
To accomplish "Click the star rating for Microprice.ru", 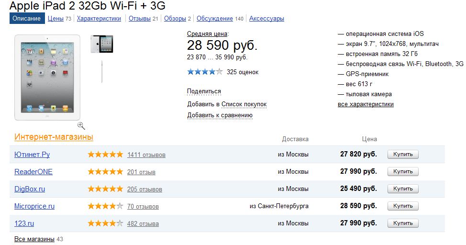I will pos(105,206).
